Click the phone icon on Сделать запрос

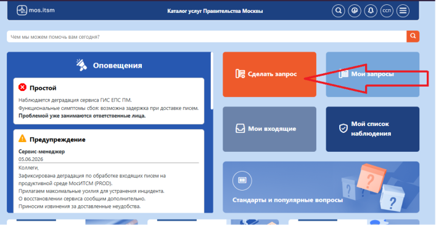click(241, 74)
